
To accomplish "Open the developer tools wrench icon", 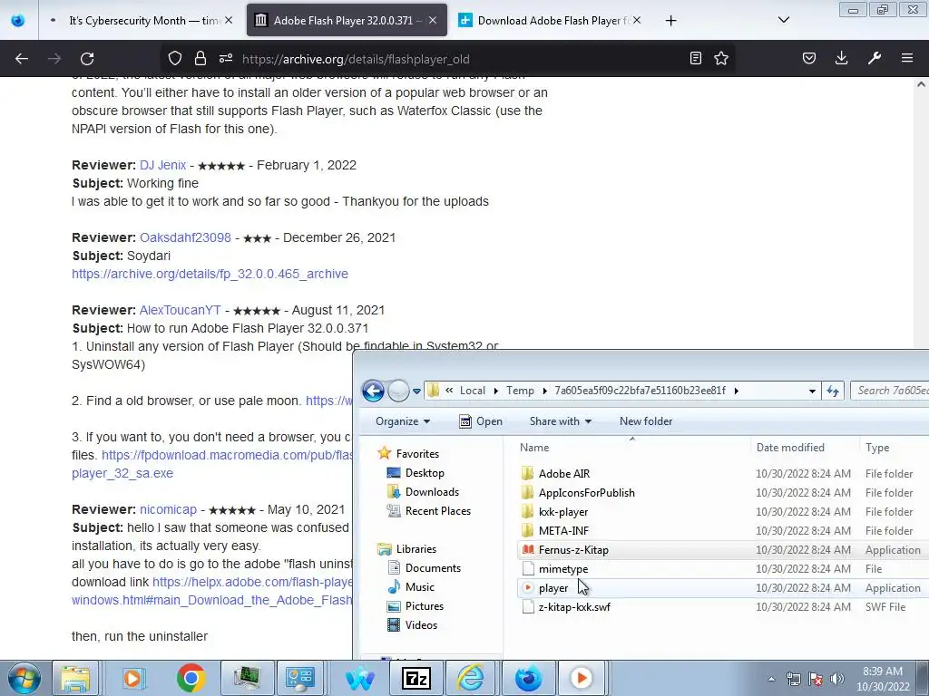I will click(x=875, y=58).
